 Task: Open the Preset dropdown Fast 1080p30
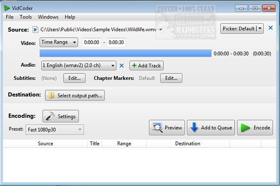click(x=54, y=130)
